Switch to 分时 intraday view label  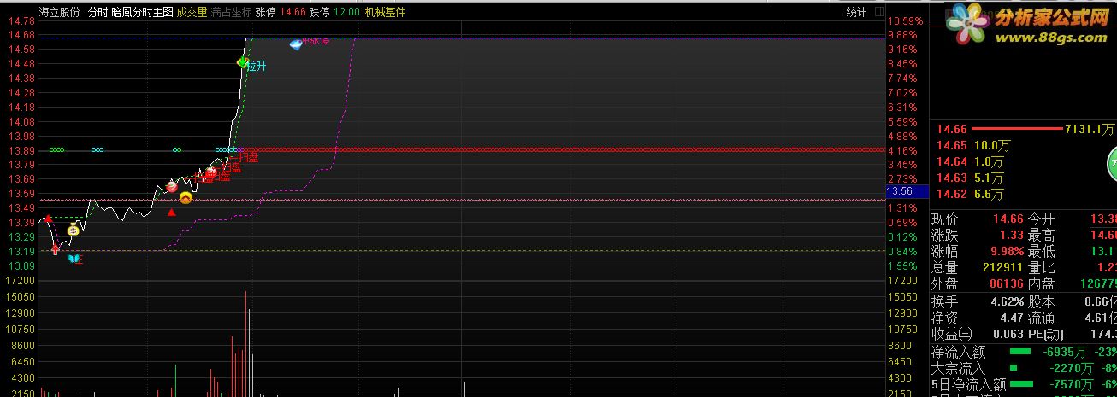98,12
